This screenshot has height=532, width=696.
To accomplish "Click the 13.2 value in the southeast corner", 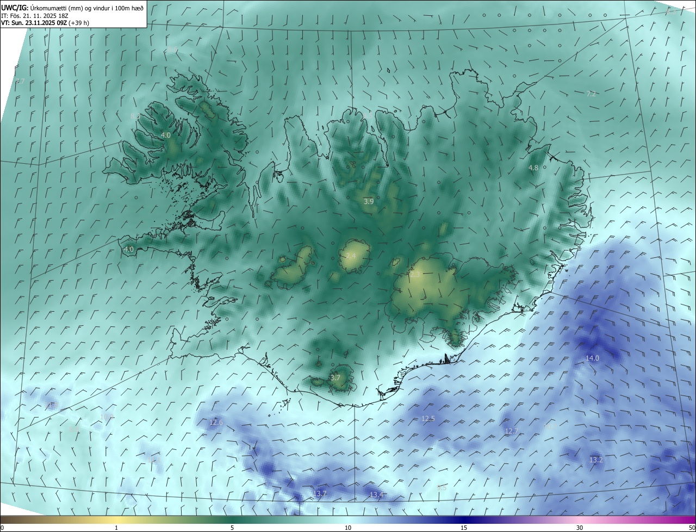I will (596, 460).
